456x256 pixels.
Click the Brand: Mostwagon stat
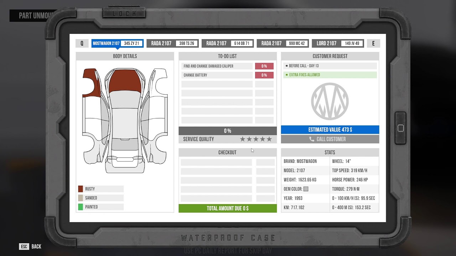point(305,161)
